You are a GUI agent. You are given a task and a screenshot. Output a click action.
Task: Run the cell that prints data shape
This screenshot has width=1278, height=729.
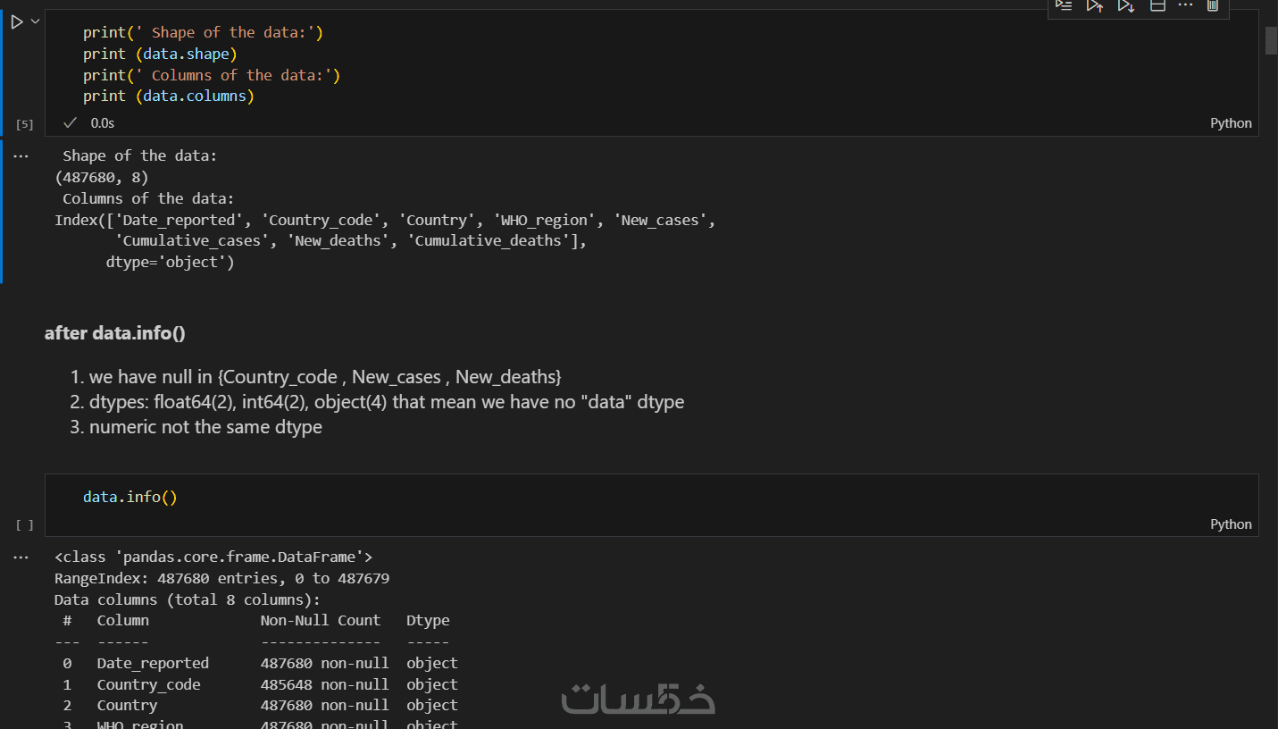[x=17, y=21]
